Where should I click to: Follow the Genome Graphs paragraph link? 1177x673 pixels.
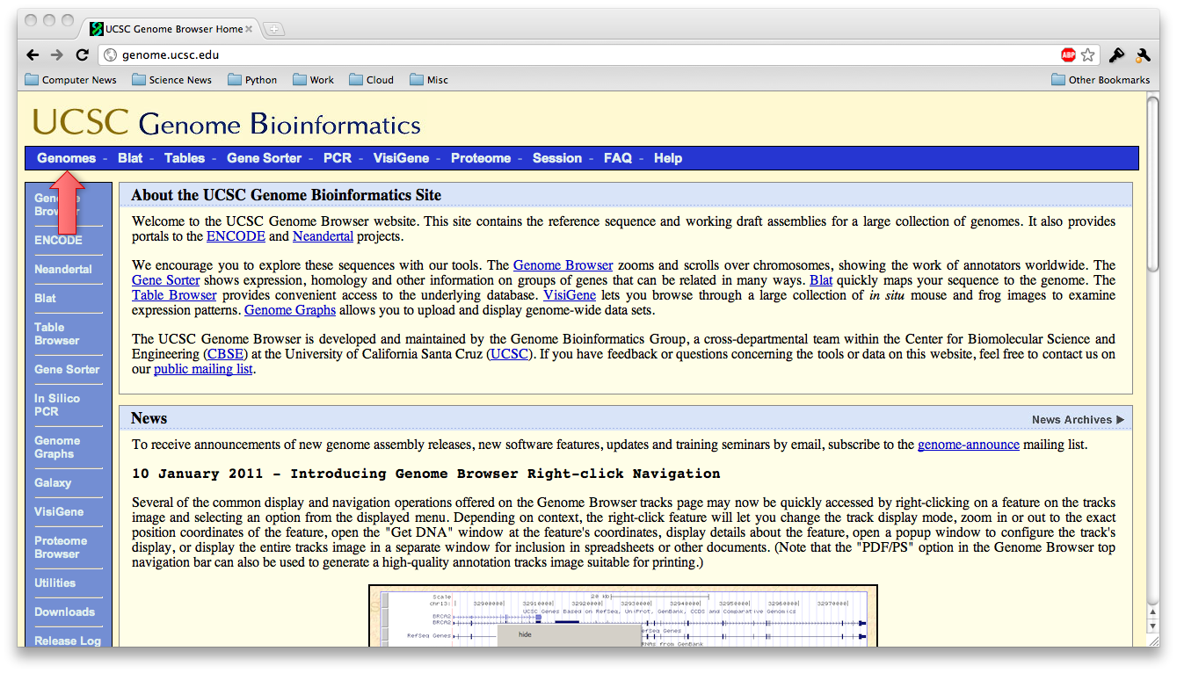pyautogui.click(x=290, y=310)
